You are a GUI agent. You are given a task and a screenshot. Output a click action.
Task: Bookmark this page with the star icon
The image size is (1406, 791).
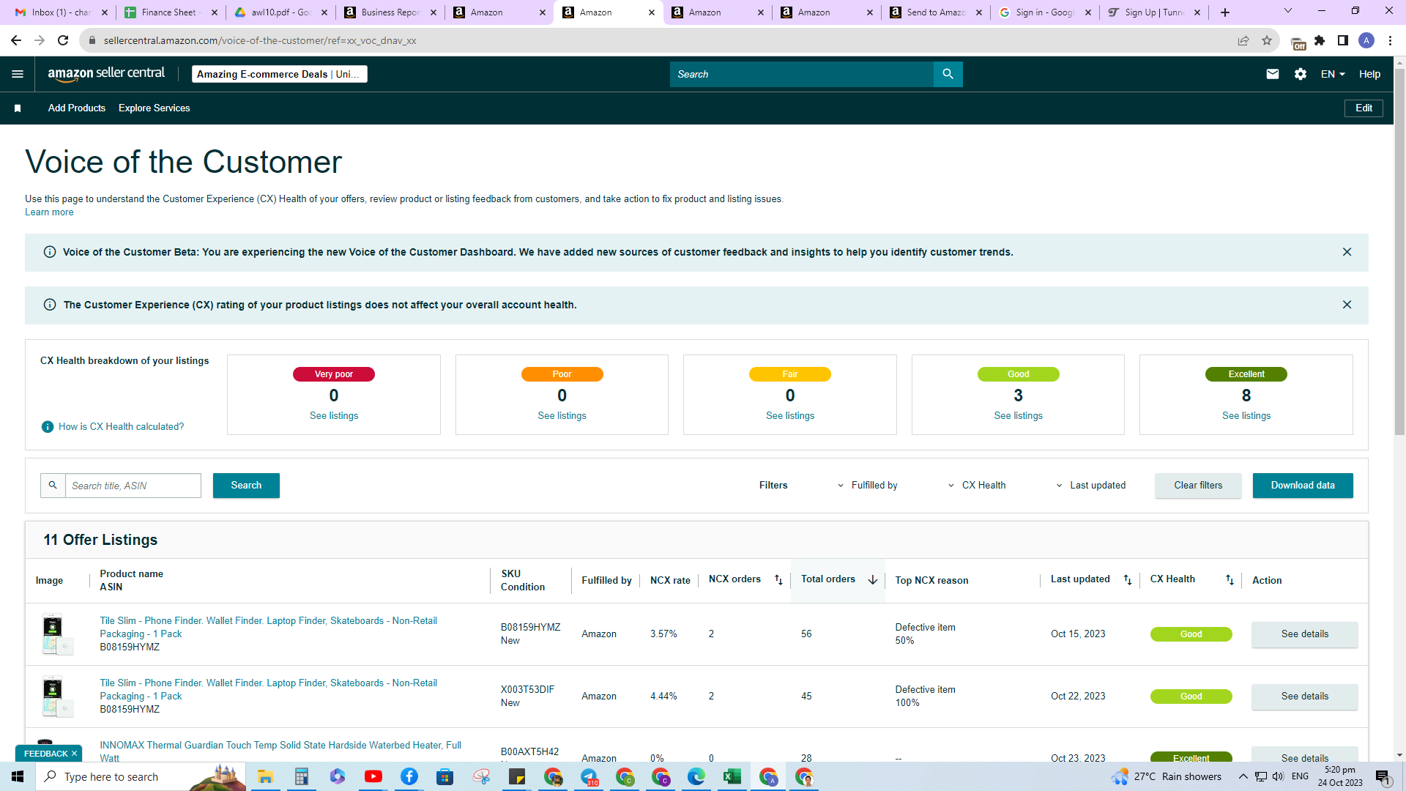1267,40
